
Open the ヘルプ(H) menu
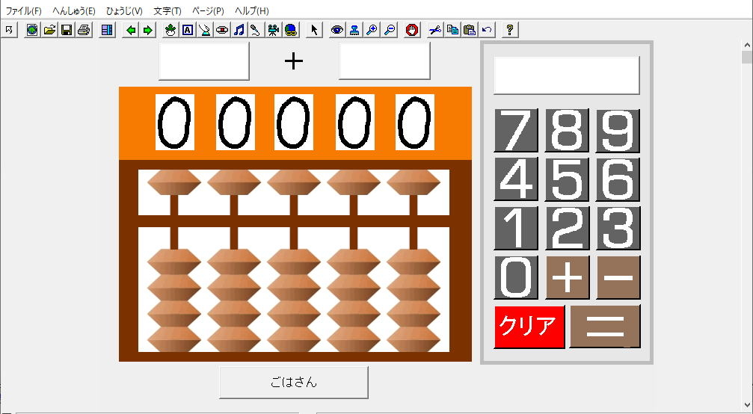pos(251,11)
